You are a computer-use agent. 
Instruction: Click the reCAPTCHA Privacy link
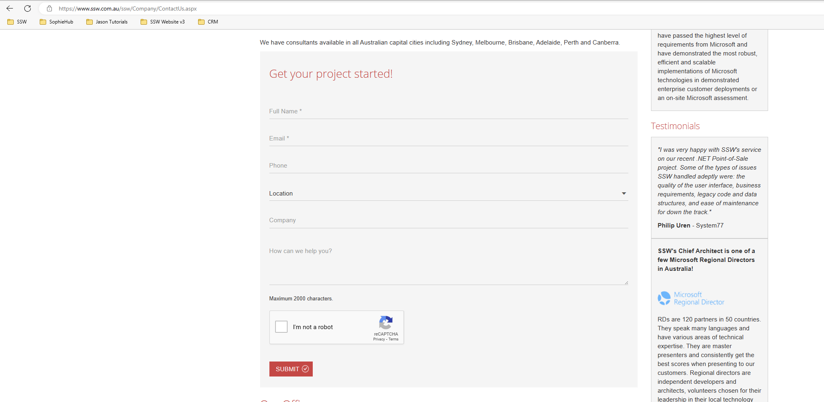(379, 339)
